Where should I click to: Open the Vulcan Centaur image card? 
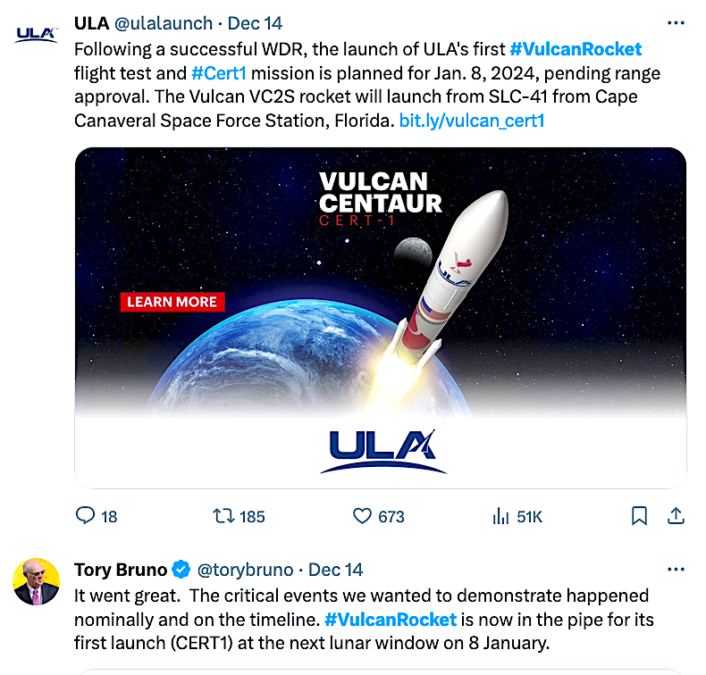click(380, 317)
